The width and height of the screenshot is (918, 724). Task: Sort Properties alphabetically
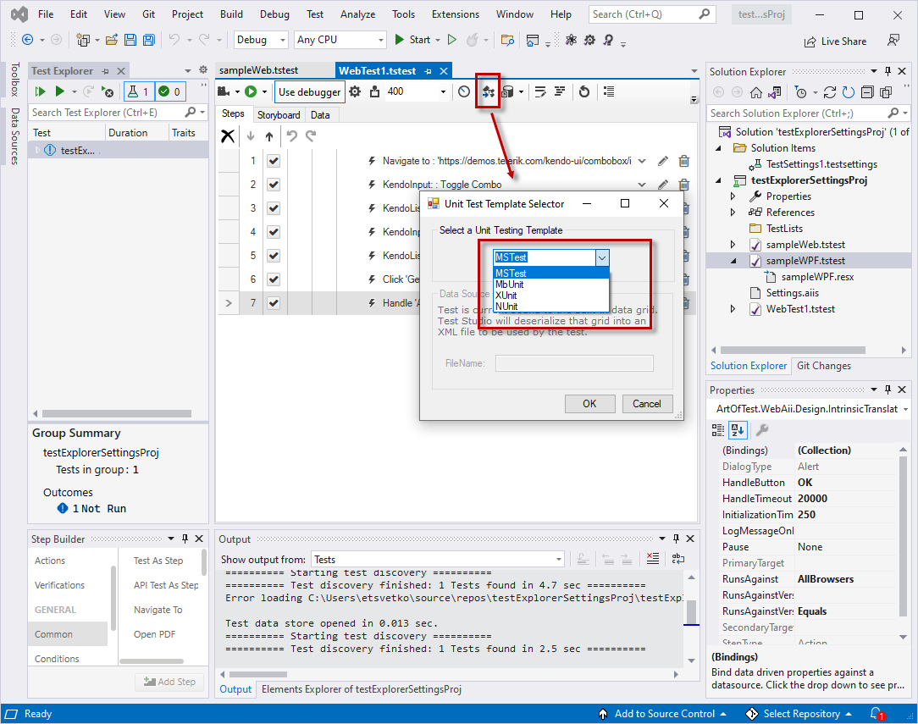738,430
